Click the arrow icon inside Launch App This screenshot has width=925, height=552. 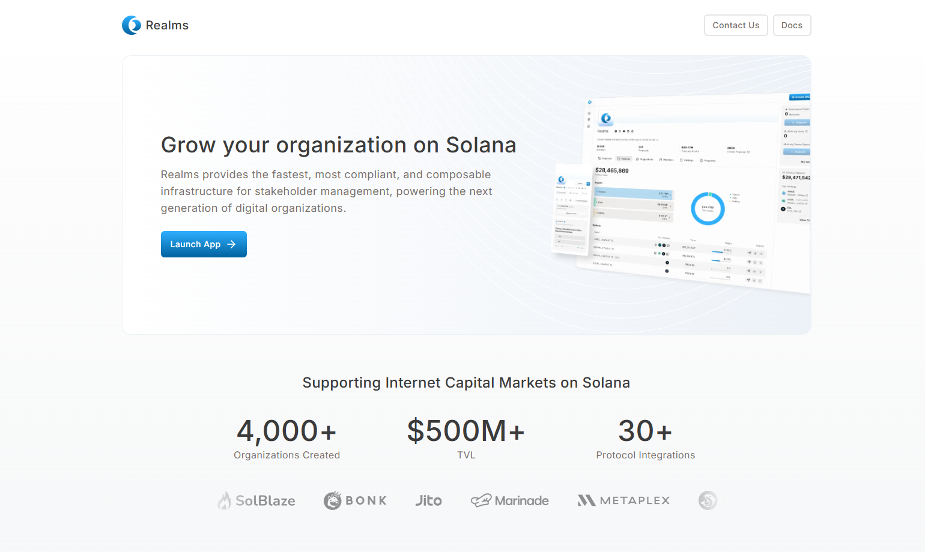(x=232, y=244)
